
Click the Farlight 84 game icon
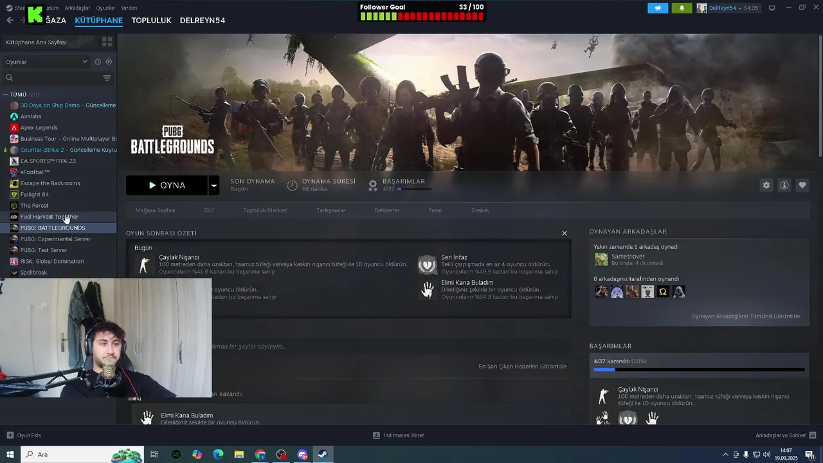pos(14,194)
